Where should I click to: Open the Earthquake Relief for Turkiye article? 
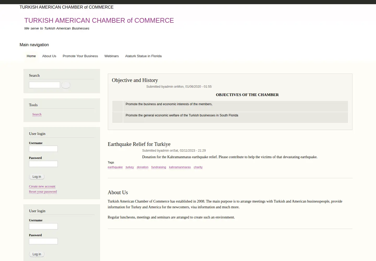139,144
